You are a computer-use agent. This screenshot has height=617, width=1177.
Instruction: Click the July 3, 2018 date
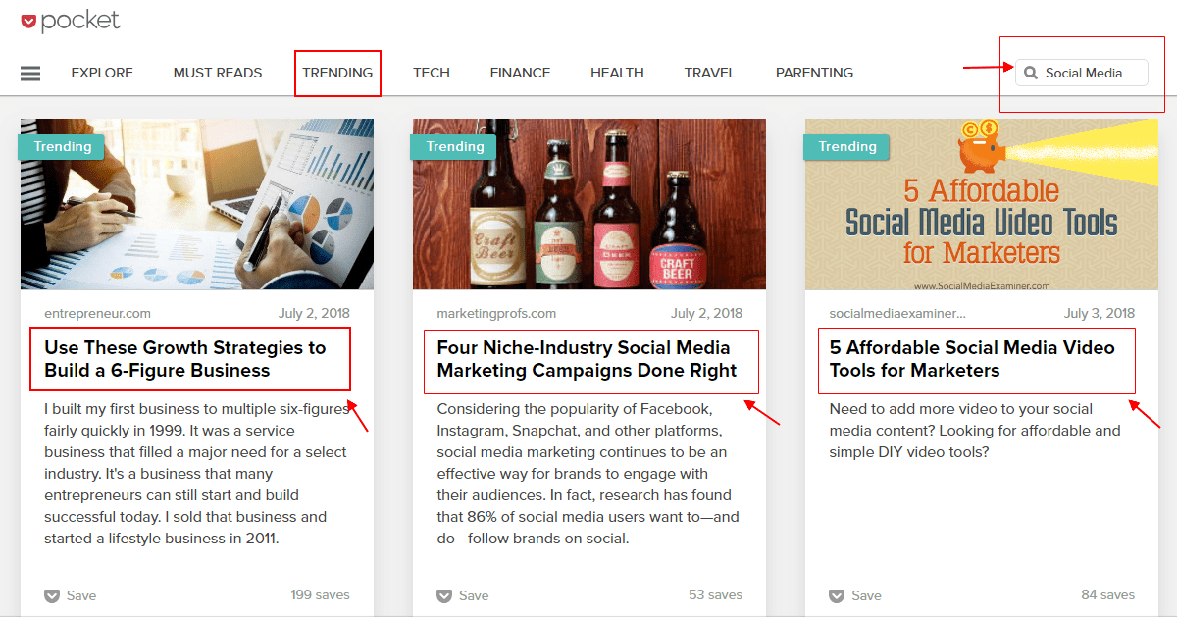[1100, 314]
